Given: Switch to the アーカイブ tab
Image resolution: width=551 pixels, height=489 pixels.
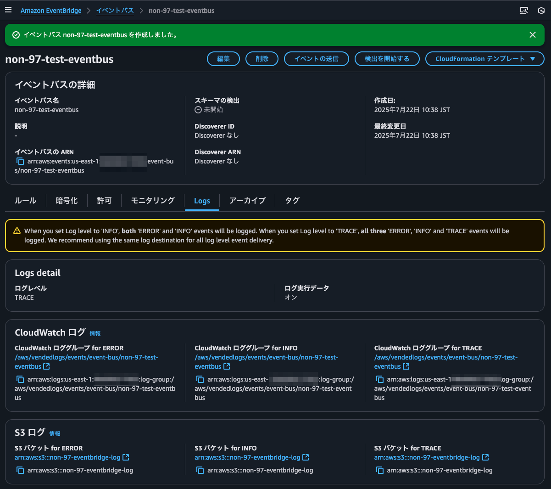Looking at the screenshot, I should 247,201.
